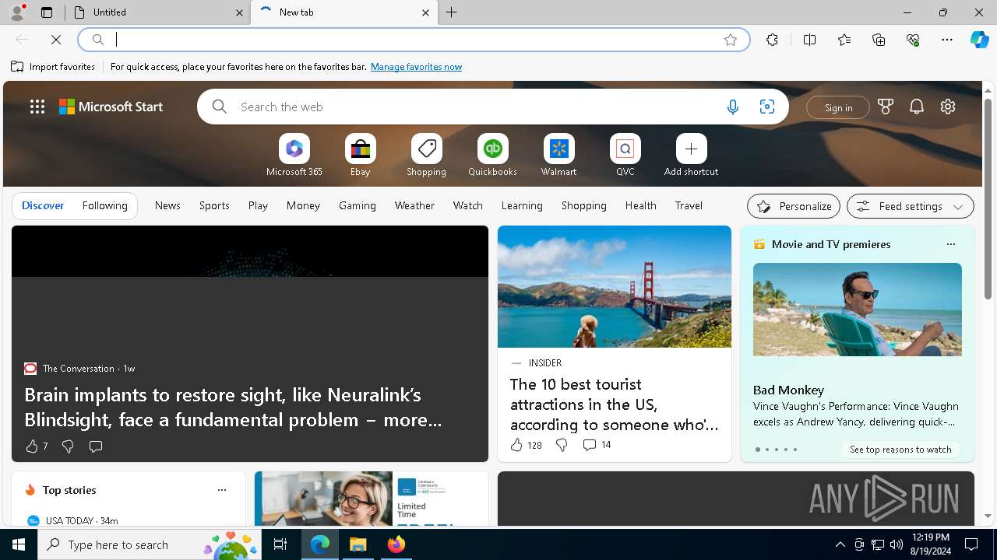Open the tab actions menu icon

click(x=47, y=12)
